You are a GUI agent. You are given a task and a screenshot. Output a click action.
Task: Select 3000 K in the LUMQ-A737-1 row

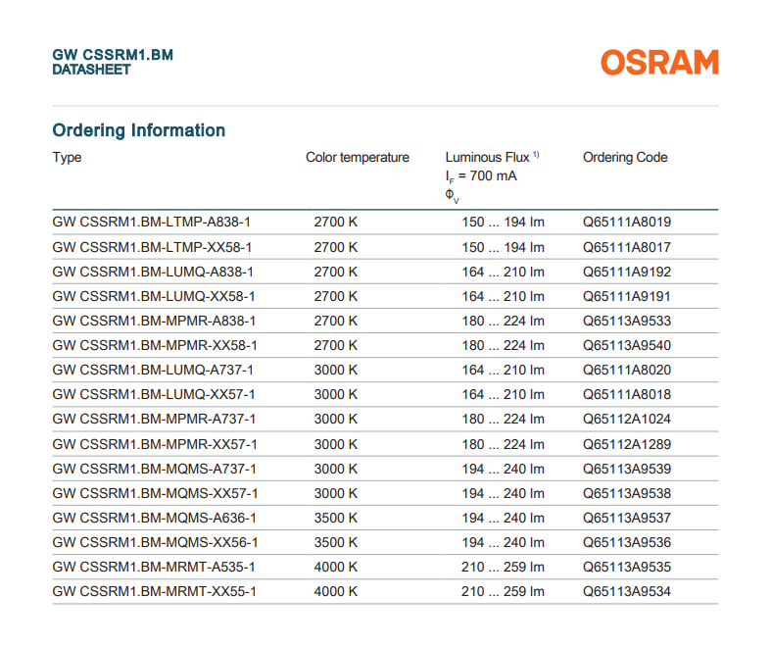(x=336, y=370)
